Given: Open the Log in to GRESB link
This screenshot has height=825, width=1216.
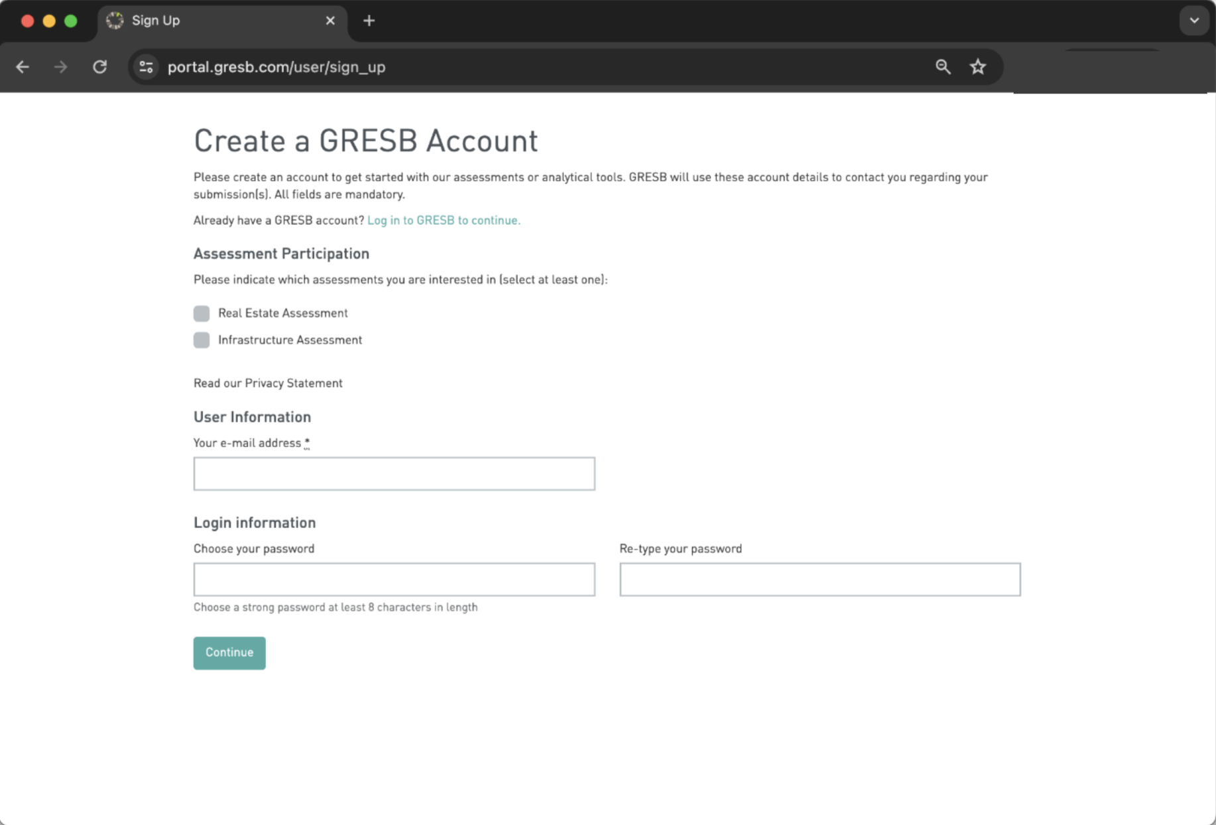Looking at the screenshot, I should [444, 220].
